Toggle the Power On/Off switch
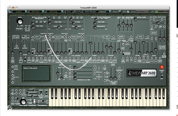This screenshot has width=178, height=116. (x=162, y=76)
